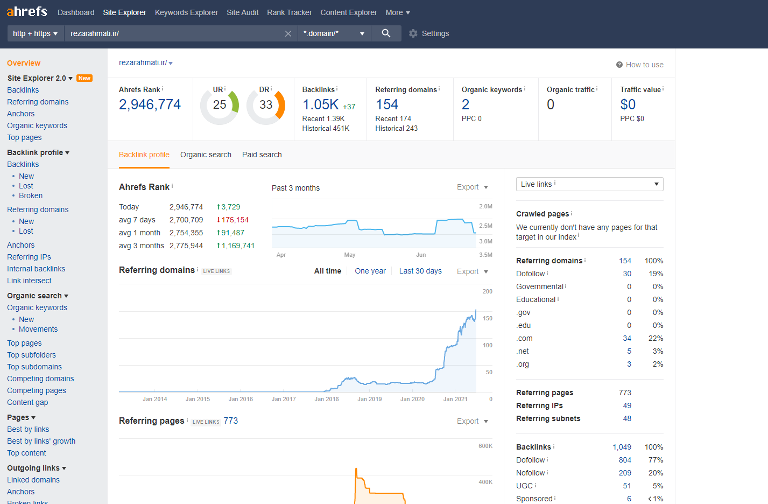Open the More menu in the top bar
Image resolution: width=768 pixels, height=504 pixels.
pyautogui.click(x=398, y=12)
